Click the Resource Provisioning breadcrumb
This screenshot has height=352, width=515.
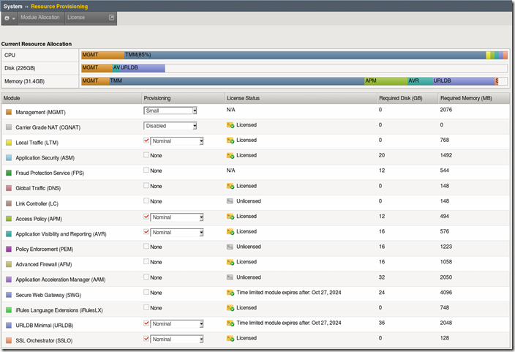(x=59, y=7)
